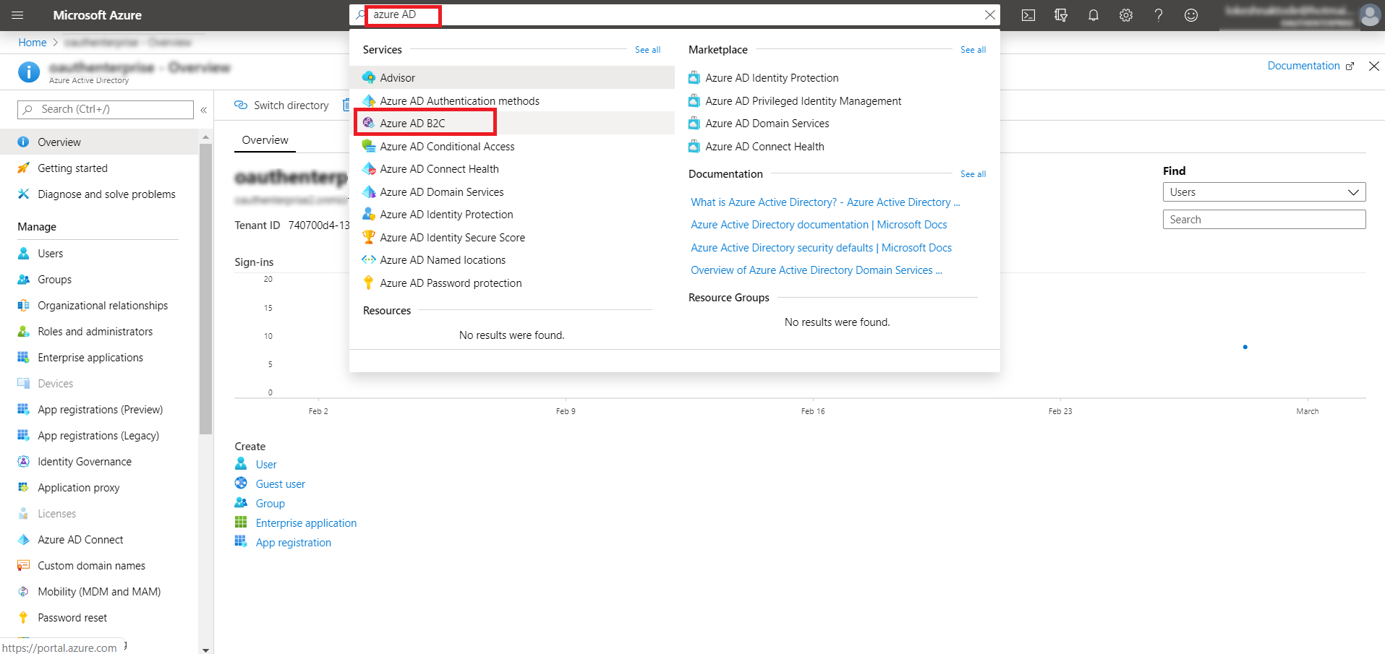Select the Overview tab
This screenshot has height=654, width=1385.
click(265, 140)
